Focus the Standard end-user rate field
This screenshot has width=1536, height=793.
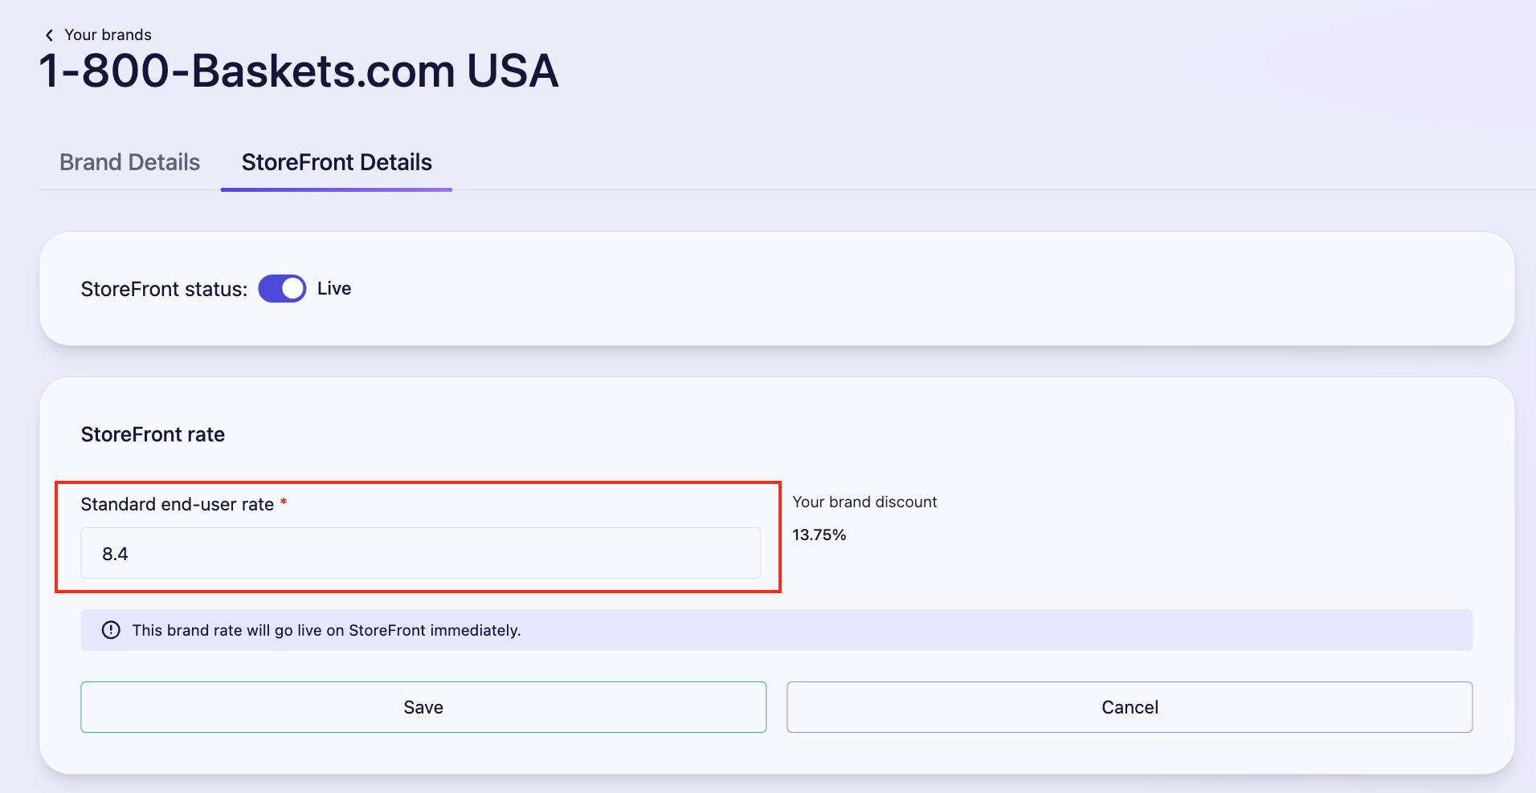421,553
